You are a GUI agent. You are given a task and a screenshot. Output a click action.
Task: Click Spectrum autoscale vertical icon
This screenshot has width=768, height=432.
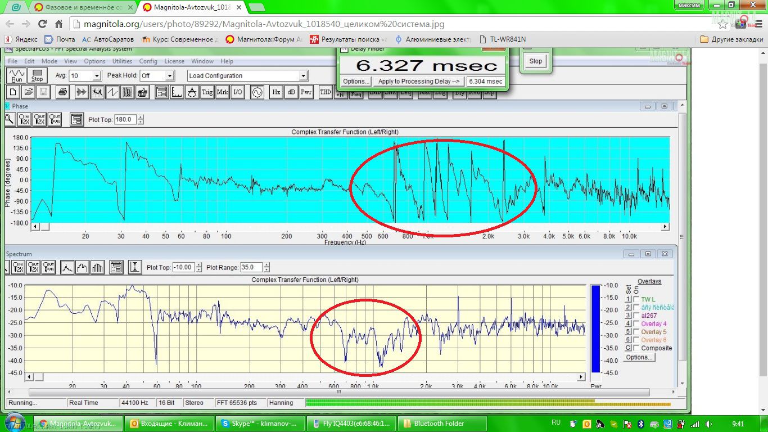point(135,267)
